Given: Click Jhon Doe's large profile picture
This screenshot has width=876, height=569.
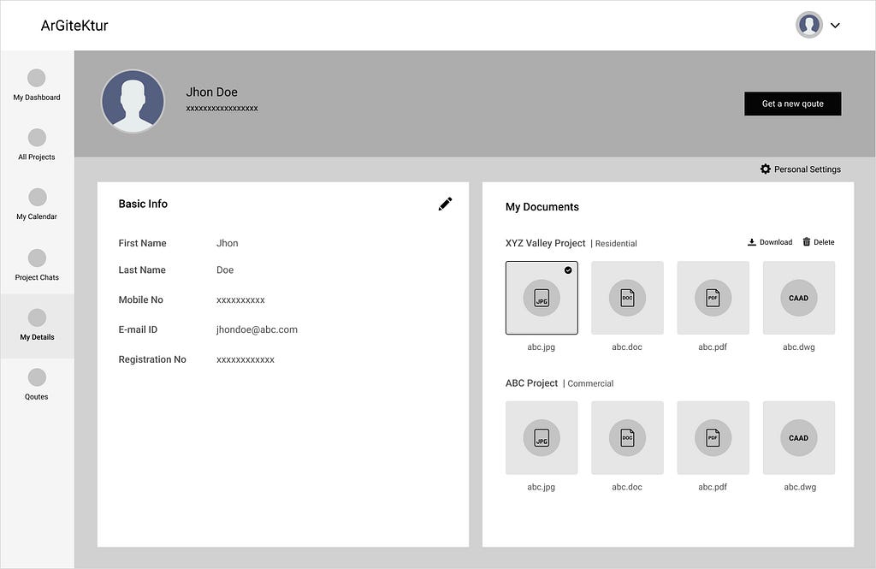Looking at the screenshot, I should click(133, 101).
